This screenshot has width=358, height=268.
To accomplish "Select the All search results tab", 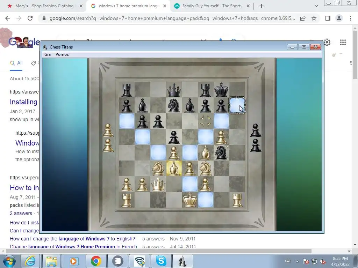I will click(x=16, y=63).
